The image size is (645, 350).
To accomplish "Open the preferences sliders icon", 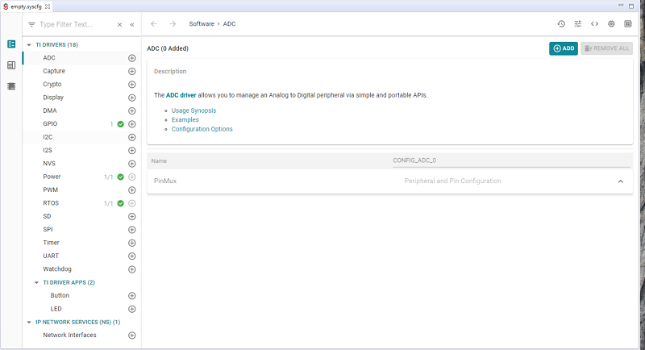I will click(x=578, y=24).
